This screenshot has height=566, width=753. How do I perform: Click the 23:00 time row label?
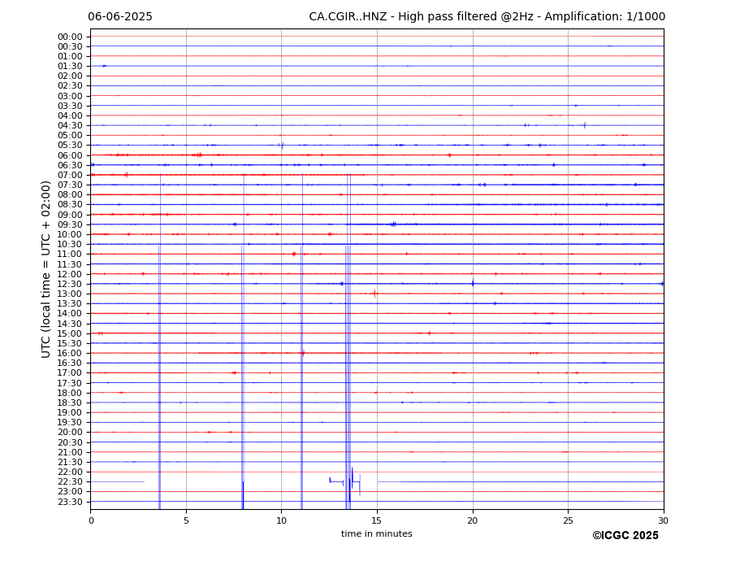[70, 491]
